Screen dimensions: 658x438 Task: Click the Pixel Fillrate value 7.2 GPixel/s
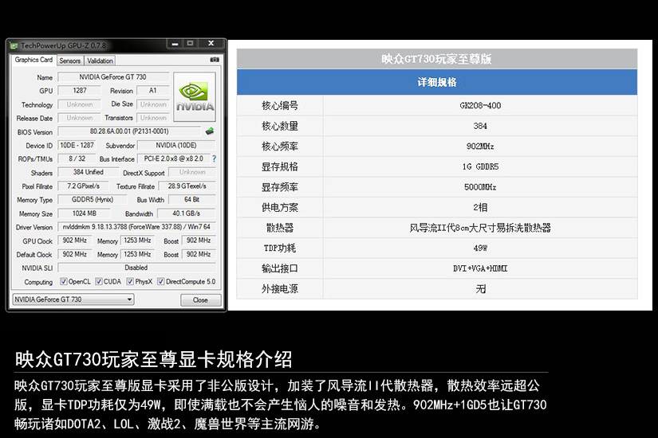pos(83,186)
